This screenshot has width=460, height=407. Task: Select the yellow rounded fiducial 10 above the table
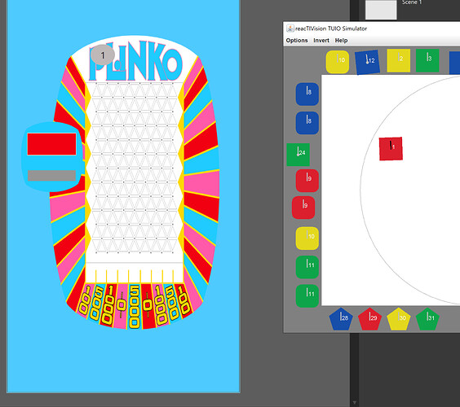[x=338, y=62]
